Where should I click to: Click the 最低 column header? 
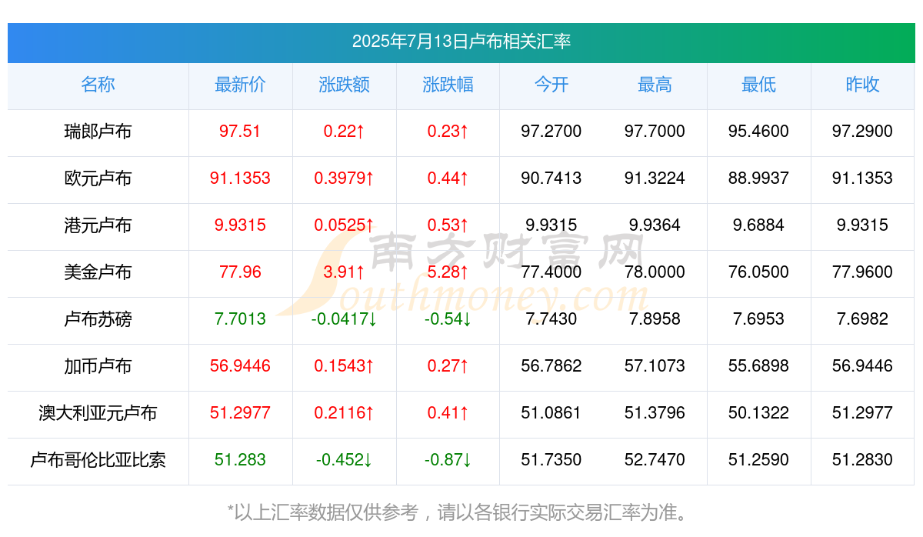click(758, 85)
